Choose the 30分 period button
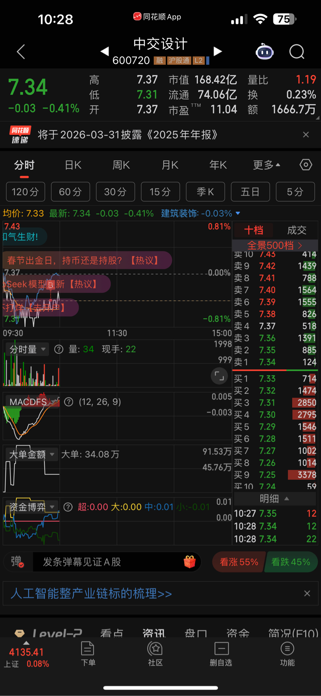 [x=115, y=192]
